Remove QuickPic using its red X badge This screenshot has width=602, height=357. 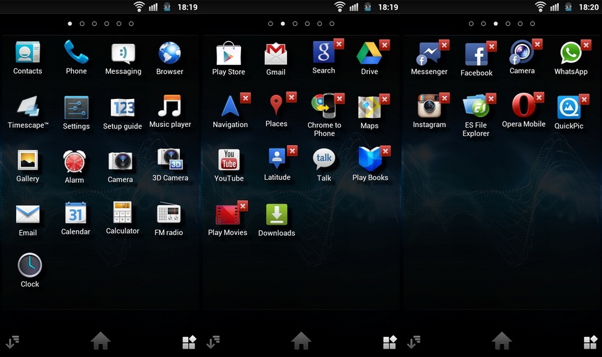[584, 99]
